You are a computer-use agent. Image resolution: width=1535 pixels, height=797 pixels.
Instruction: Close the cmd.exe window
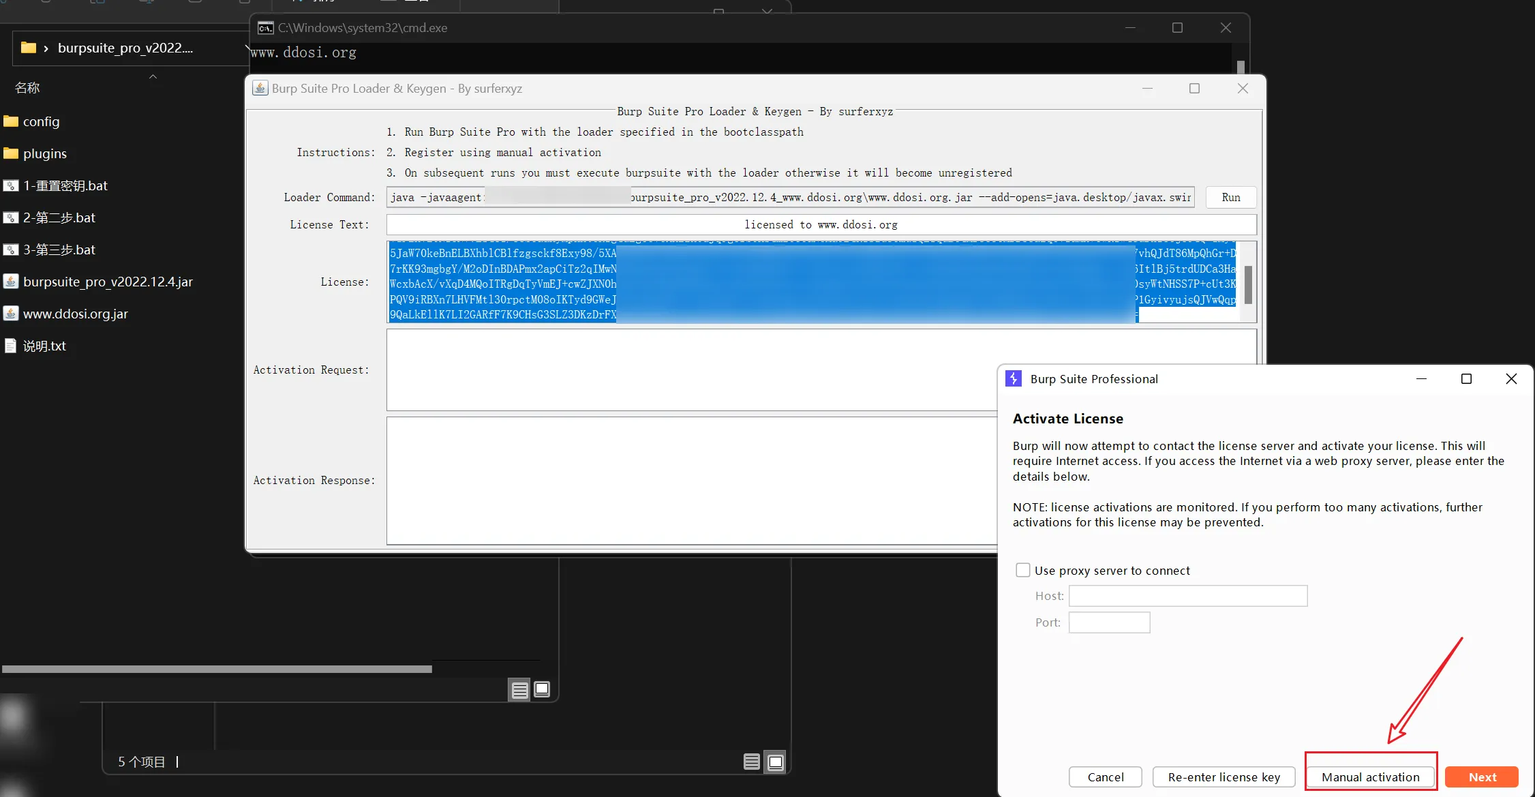click(x=1226, y=28)
